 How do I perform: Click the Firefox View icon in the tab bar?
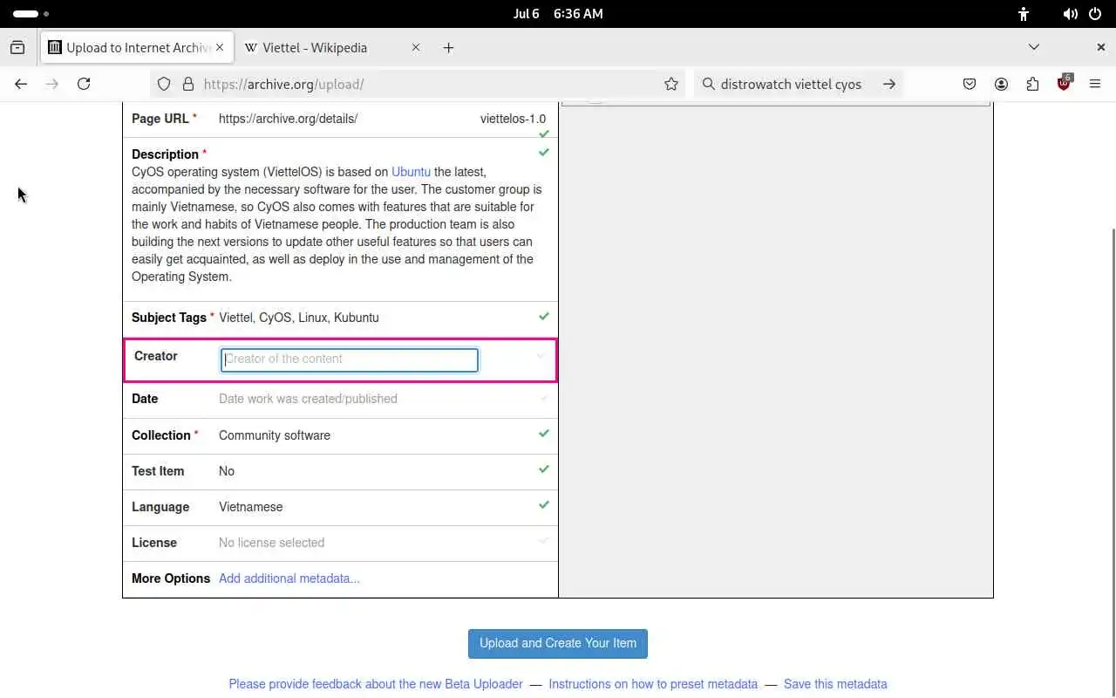tap(17, 48)
